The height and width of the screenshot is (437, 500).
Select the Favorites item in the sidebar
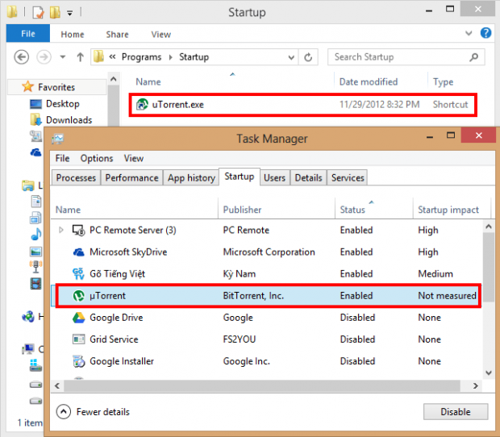pyautogui.click(x=56, y=87)
